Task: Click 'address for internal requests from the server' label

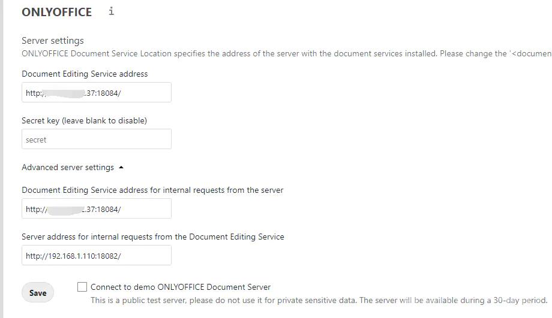Action: pos(152,190)
